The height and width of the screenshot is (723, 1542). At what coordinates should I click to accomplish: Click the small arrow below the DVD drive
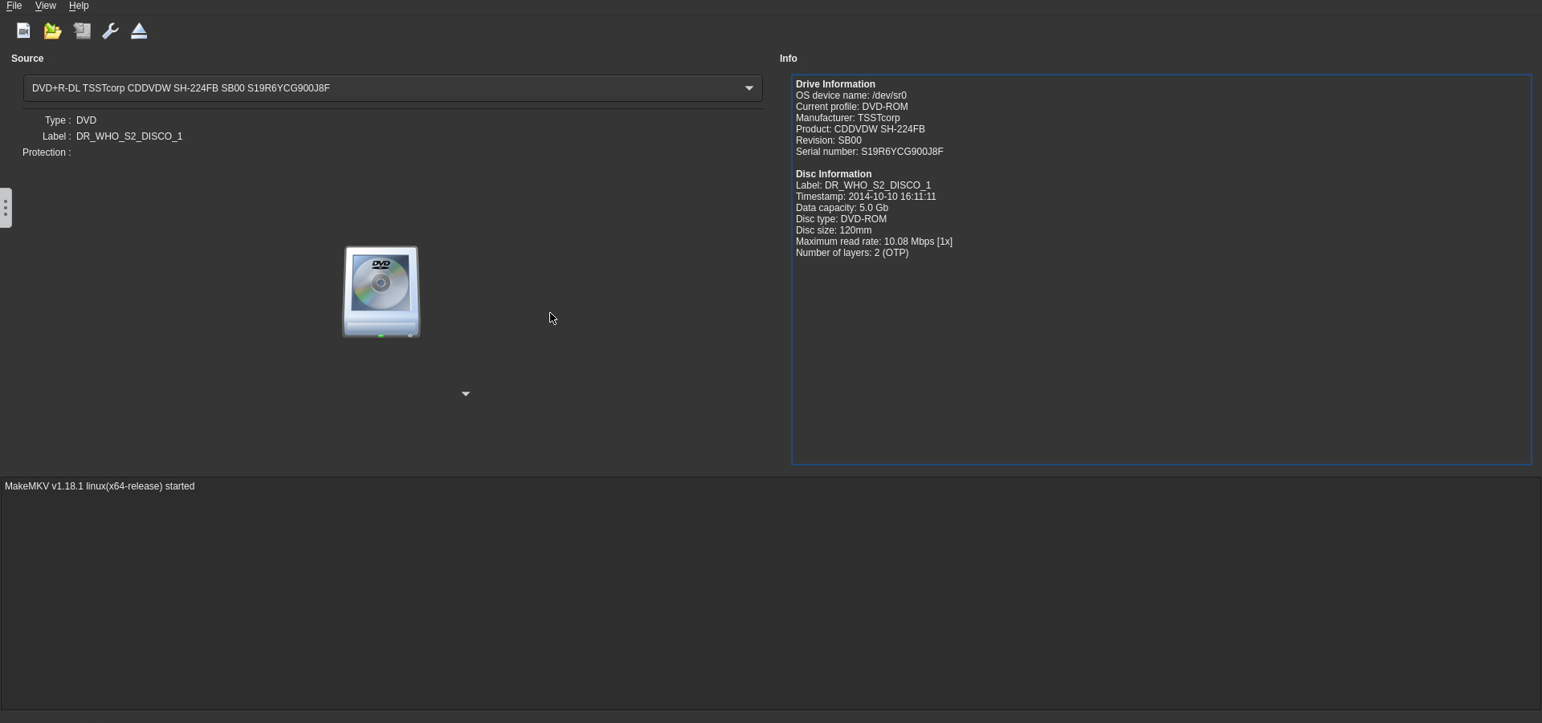pyautogui.click(x=466, y=394)
